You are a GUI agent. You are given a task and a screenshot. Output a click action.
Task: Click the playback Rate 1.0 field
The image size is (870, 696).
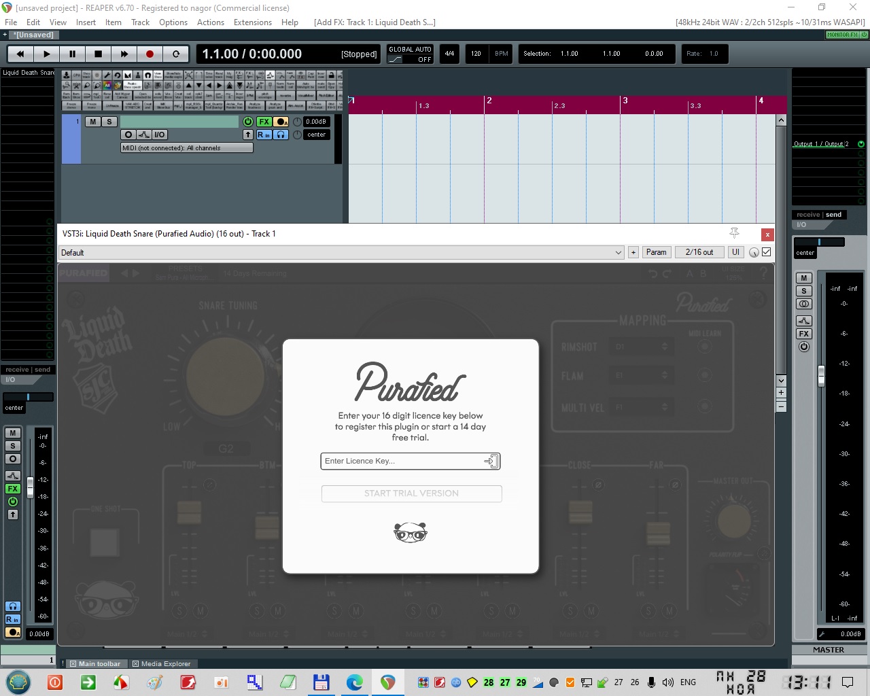click(706, 54)
